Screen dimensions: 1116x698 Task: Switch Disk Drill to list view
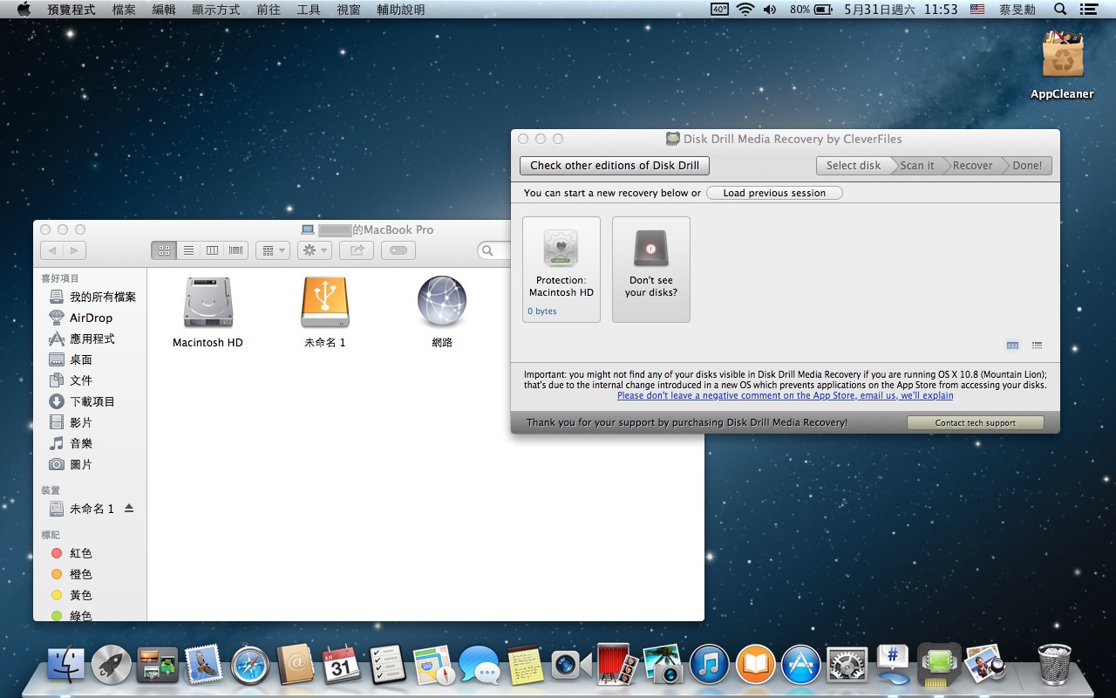pyautogui.click(x=1037, y=346)
